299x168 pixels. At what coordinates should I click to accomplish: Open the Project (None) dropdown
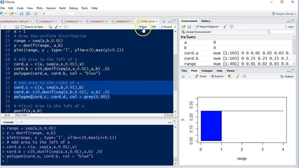coord(284,14)
